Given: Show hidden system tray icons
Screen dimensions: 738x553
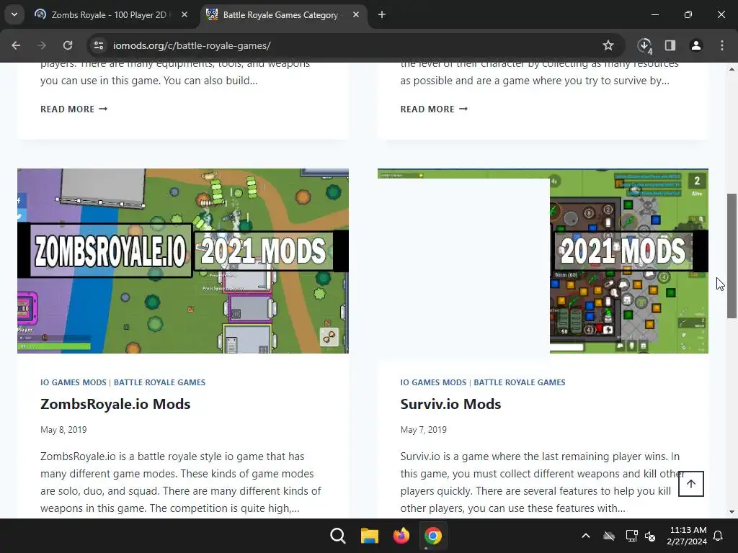Looking at the screenshot, I should [586, 536].
